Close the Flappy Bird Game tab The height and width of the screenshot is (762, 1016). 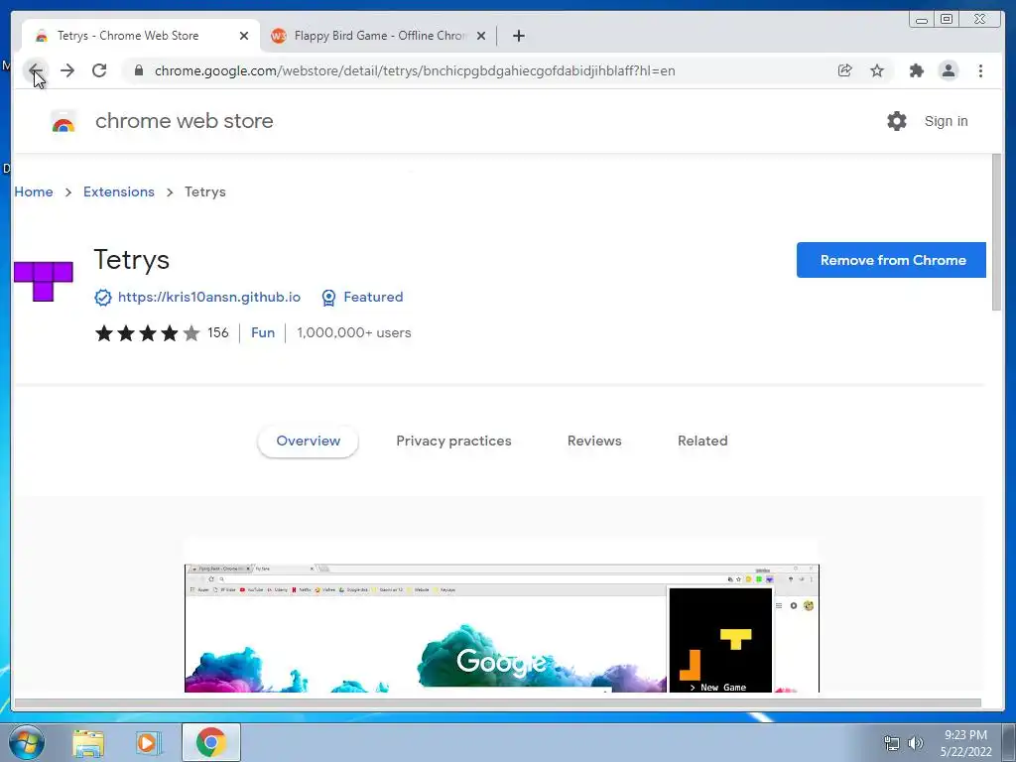click(x=481, y=36)
